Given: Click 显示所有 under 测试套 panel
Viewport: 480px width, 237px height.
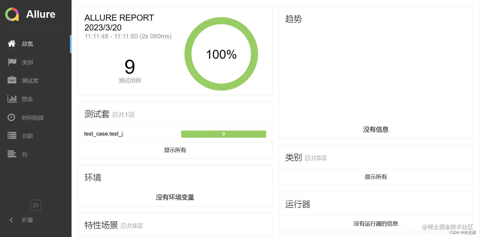Looking at the screenshot, I should click(x=175, y=150).
